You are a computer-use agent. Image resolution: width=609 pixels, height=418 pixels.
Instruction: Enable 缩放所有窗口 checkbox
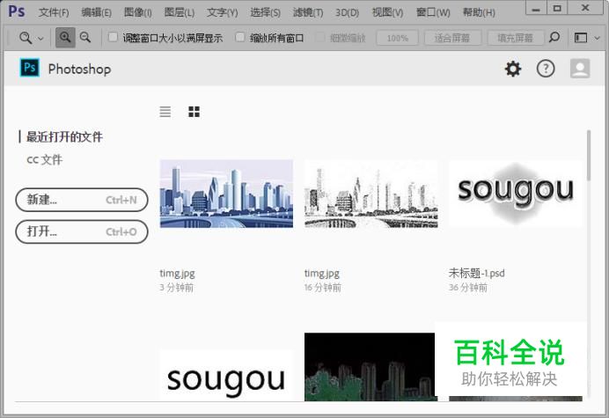(240, 37)
